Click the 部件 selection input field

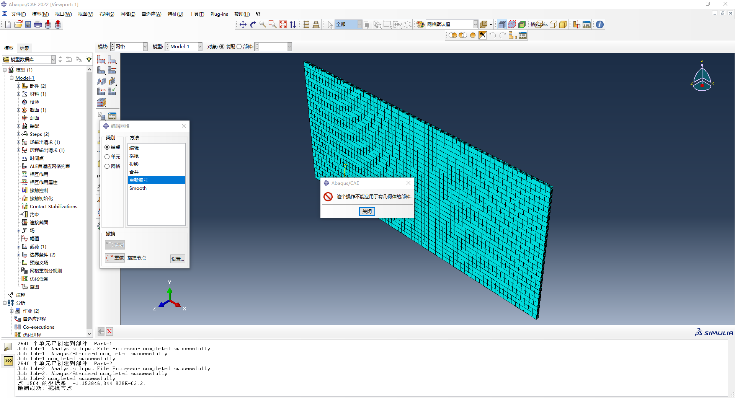[x=273, y=47]
